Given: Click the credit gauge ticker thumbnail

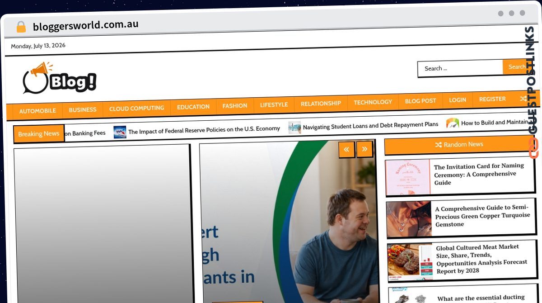Looking at the screenshot, I should pyautogui.click(x=453, y=123).
